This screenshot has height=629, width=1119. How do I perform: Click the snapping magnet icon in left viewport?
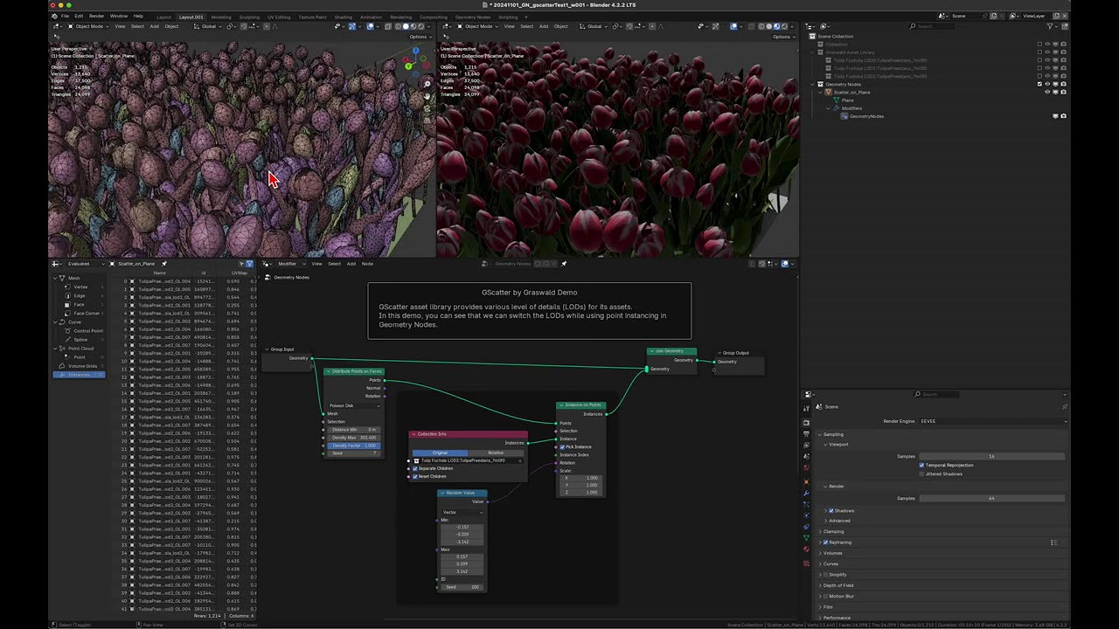pos(244,26)
